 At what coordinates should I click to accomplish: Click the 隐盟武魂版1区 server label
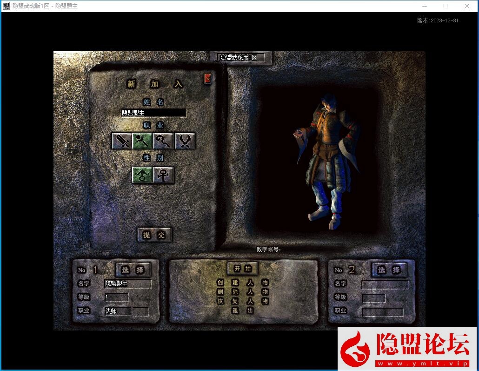tap(241, 58)
